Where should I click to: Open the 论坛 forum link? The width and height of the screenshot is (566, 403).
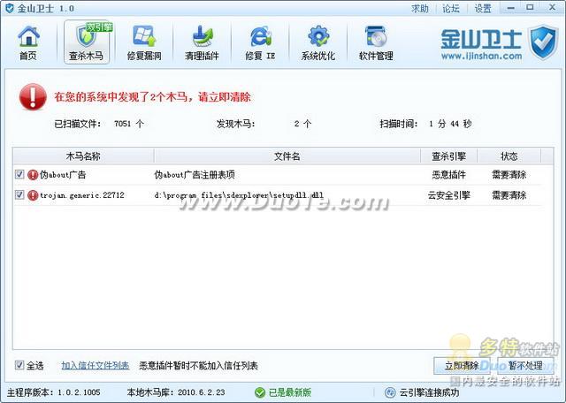(451, 8)
